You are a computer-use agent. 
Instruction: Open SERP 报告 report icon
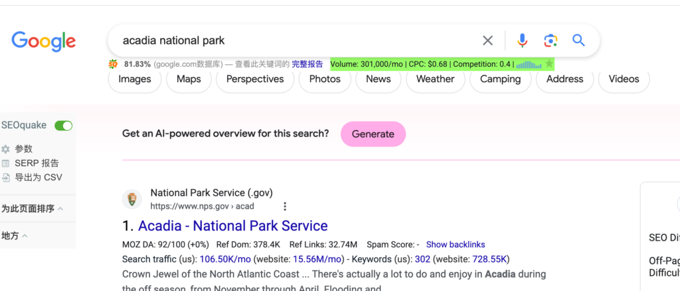pos(5,163)
